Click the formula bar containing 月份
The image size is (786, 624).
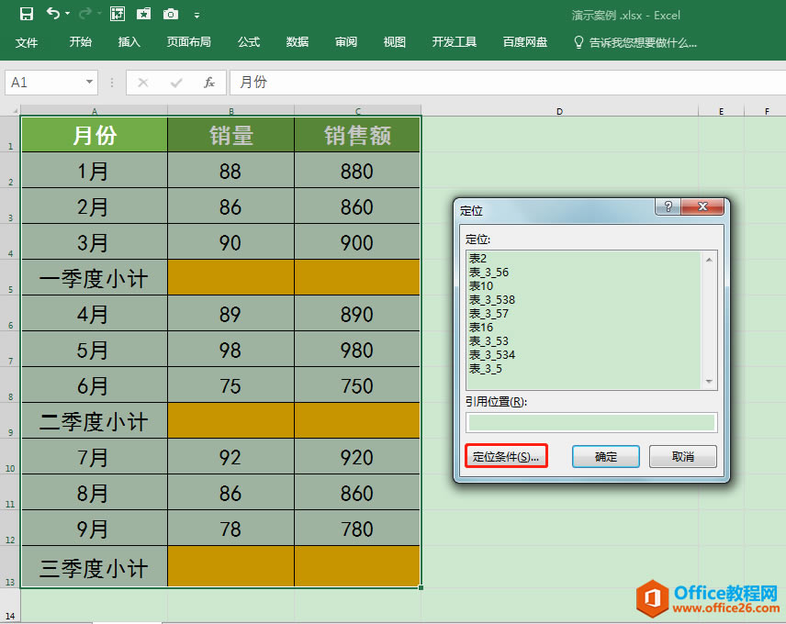(508, 83)
